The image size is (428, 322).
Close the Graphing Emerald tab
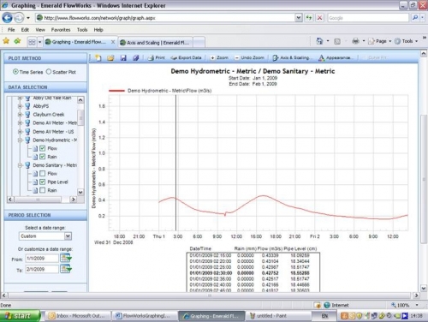coord(113,42)
